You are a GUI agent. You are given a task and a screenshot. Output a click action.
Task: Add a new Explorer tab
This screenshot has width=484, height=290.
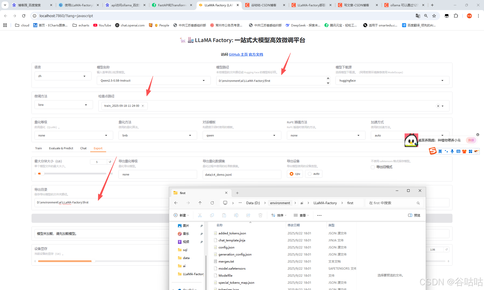237,193
